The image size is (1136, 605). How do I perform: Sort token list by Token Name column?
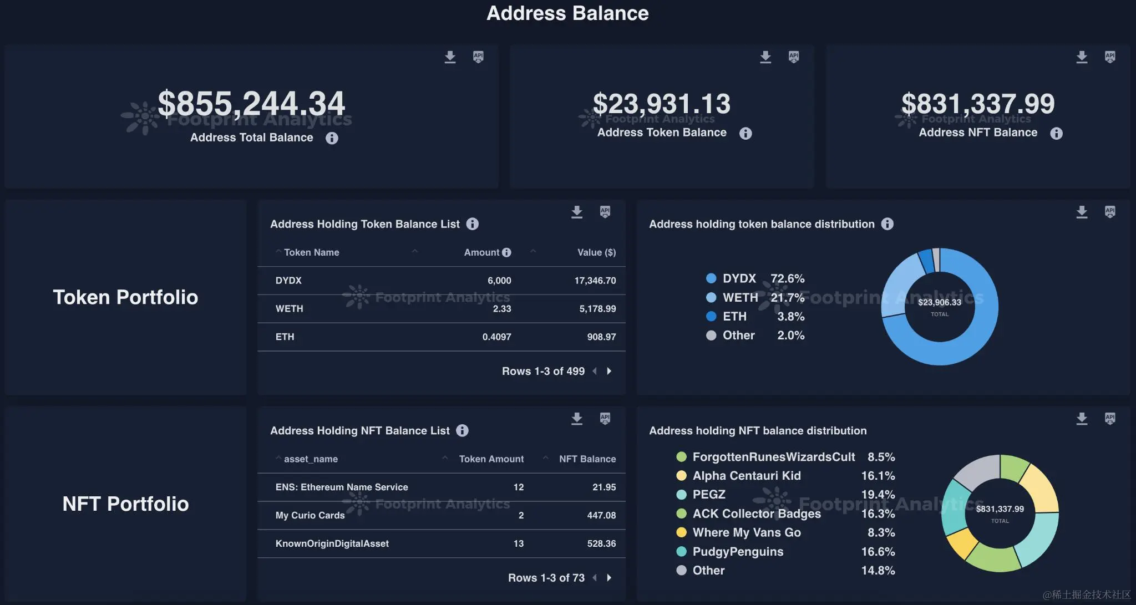point(311,253)
